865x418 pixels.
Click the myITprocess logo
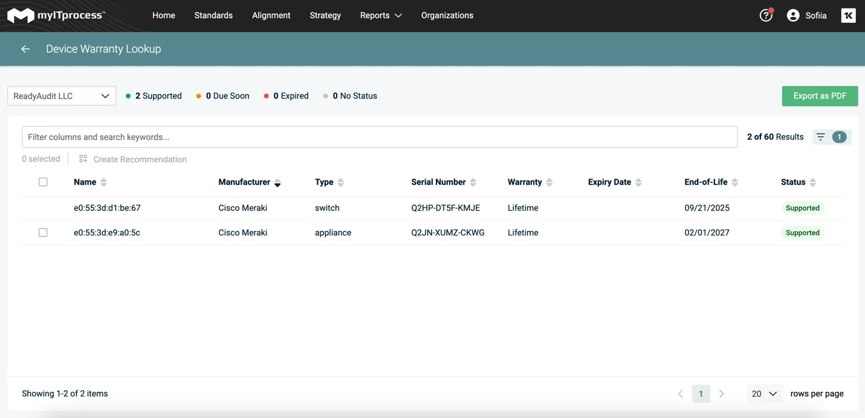click(x=56, y=16)
